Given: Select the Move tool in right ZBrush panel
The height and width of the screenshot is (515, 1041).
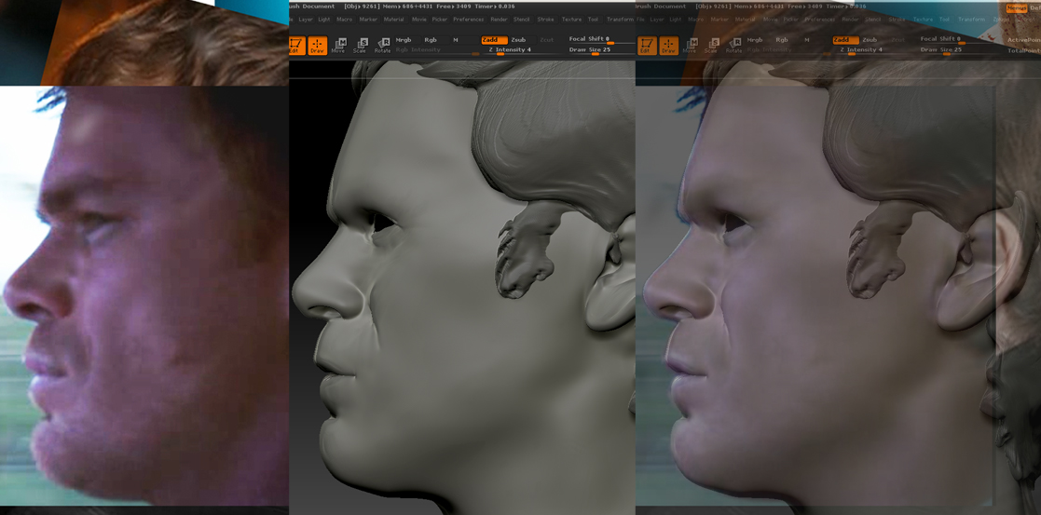Looking at the screenshot, I should click(x=691, y=45).
